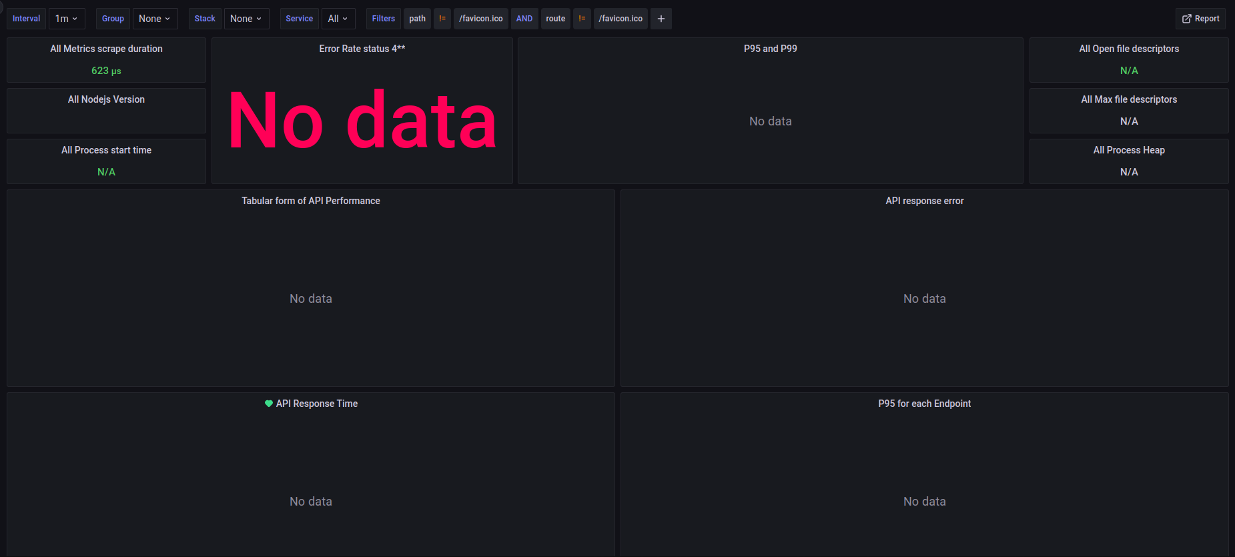Open the "API Response Time" panel title
Viewport: 1235px width, 557px height.
coord(317,404)
